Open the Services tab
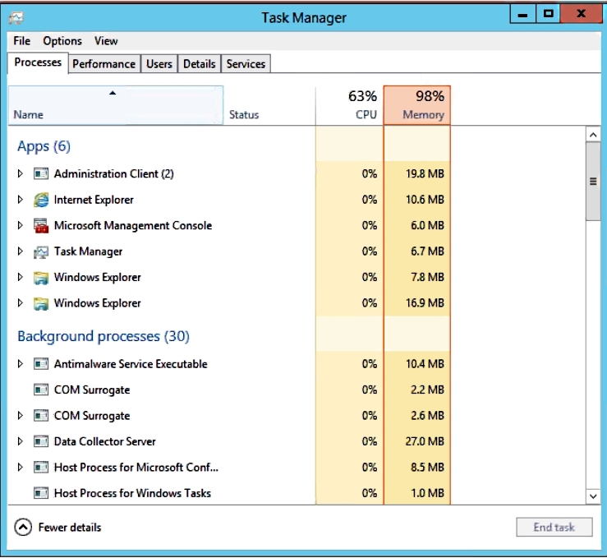This screenshot has height=558, width=607. [x=246, y=64]
